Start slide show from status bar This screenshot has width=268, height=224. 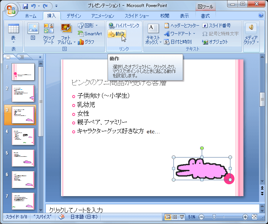[x=182, y=217]
